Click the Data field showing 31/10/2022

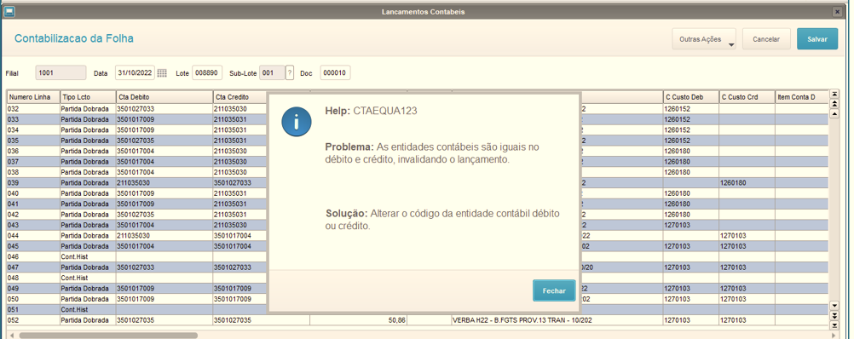tap(136, 72)
